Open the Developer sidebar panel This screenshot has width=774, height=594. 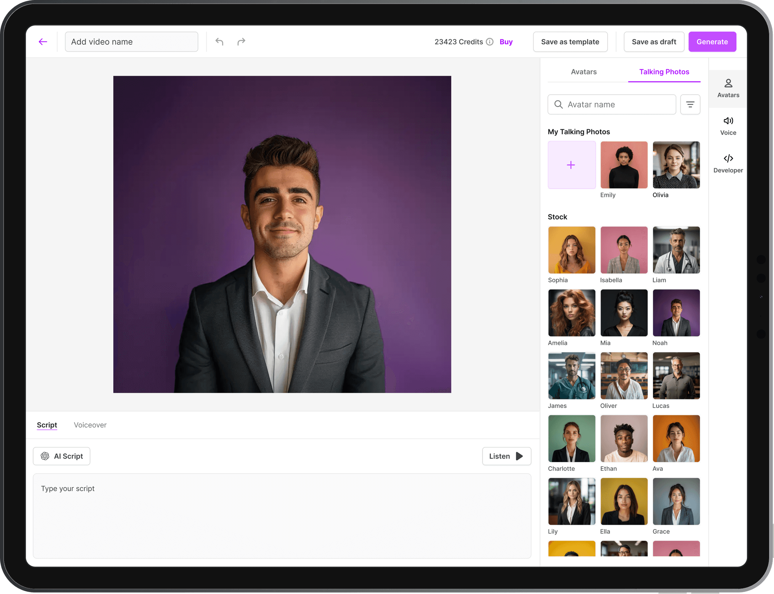coord(728,163)
